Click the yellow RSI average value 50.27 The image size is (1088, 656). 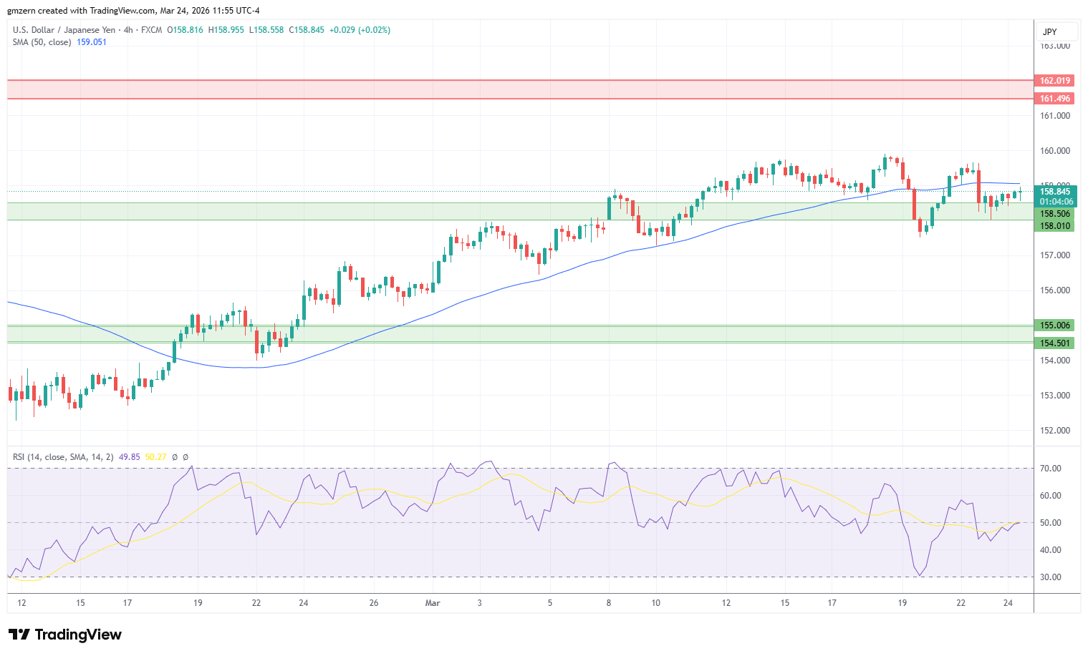[x=155, y=457]
